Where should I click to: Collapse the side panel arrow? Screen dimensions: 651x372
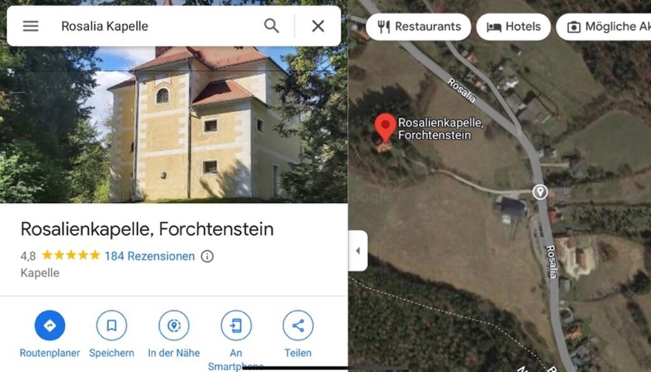358,251
